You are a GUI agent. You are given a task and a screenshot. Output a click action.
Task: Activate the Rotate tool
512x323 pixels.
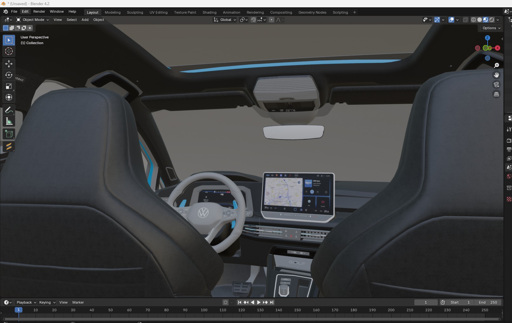point(9,75)
